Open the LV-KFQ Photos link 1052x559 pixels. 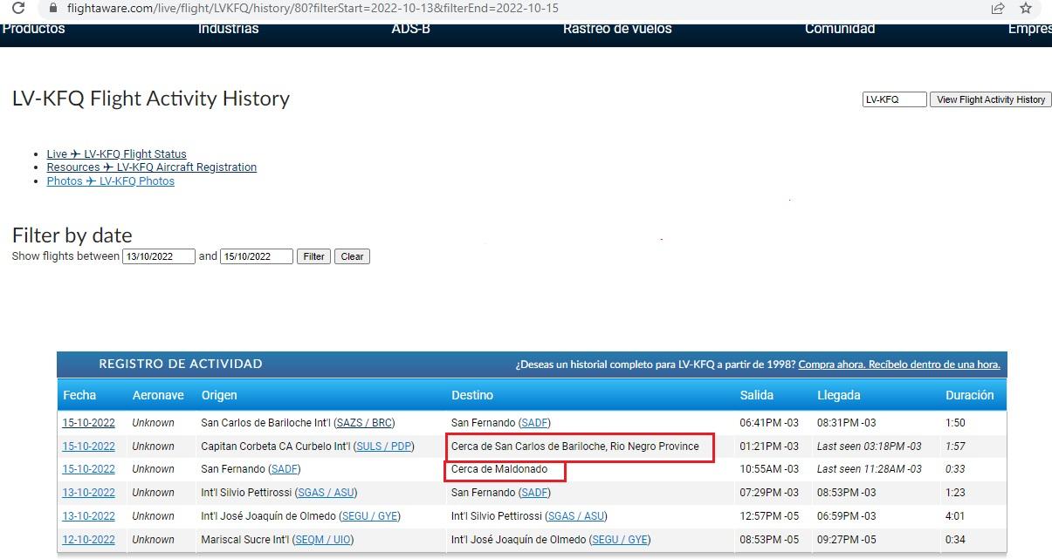click(x=110, y=181)
